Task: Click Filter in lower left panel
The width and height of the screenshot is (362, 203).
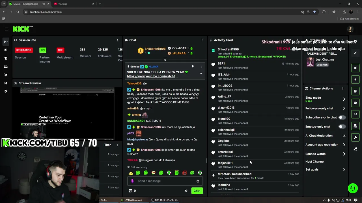Action: pyautogui.click(x=107, y=145)
